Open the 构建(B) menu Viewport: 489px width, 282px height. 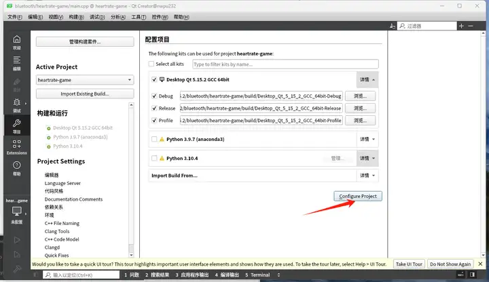[x=76, y=17]
